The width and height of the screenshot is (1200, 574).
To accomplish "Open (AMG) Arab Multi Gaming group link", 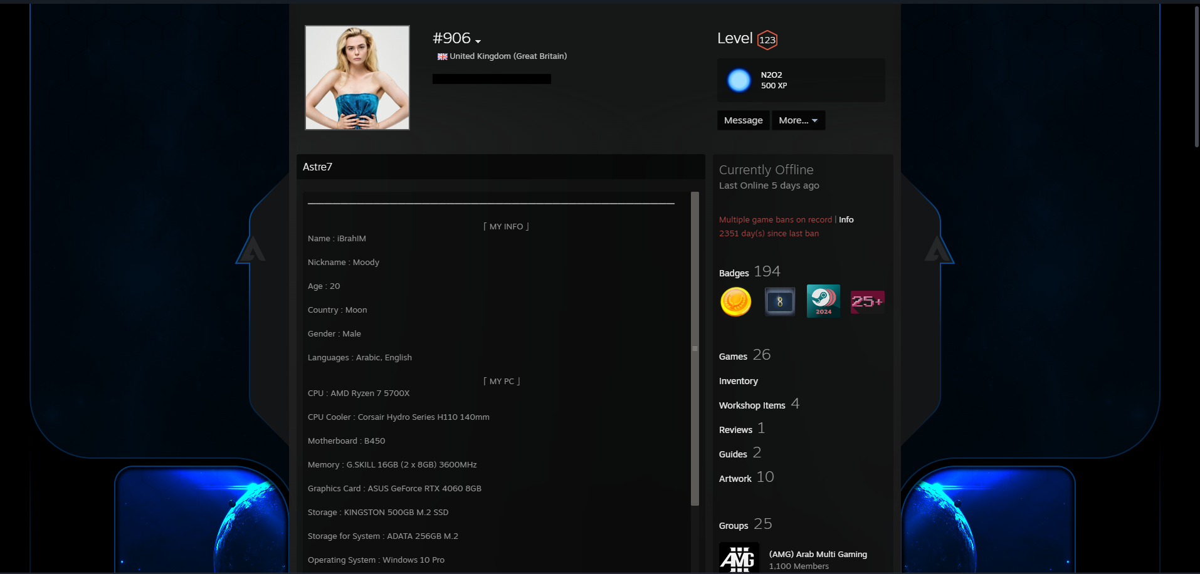I will pos(818,555).
